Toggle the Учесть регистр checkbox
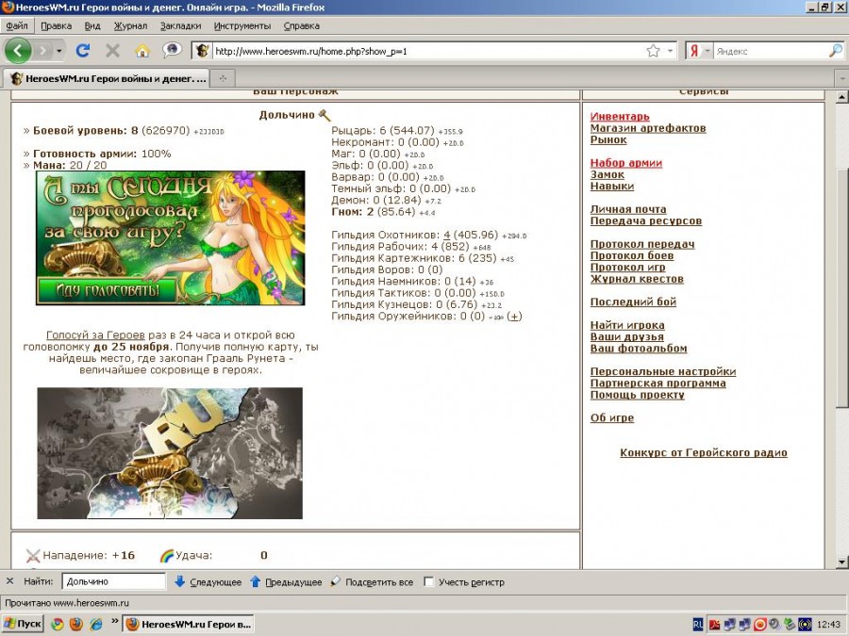Screen dimensions: 849x636 point(429,582)
